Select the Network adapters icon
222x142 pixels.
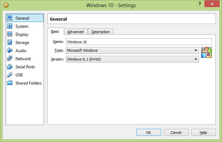(x=9, y=58)
